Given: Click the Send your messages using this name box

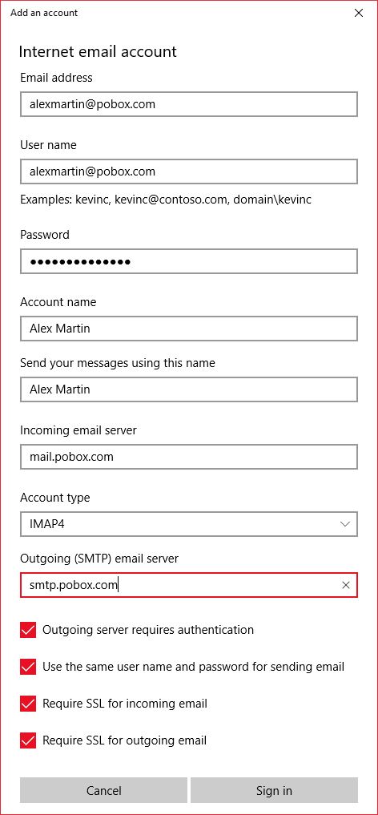Looking at the screenshot, I should 189,389.
